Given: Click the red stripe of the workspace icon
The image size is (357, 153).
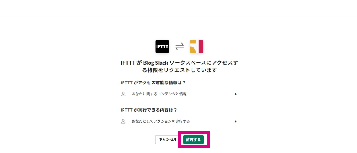Looking at the screenshot, I should pyautogui.click(x=201, y=47).
